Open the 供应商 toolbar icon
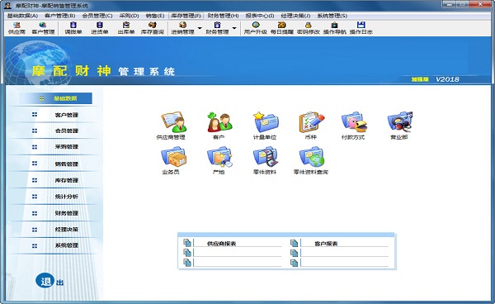This screenshot has height=304, width=495. click(x=16, y=28)
